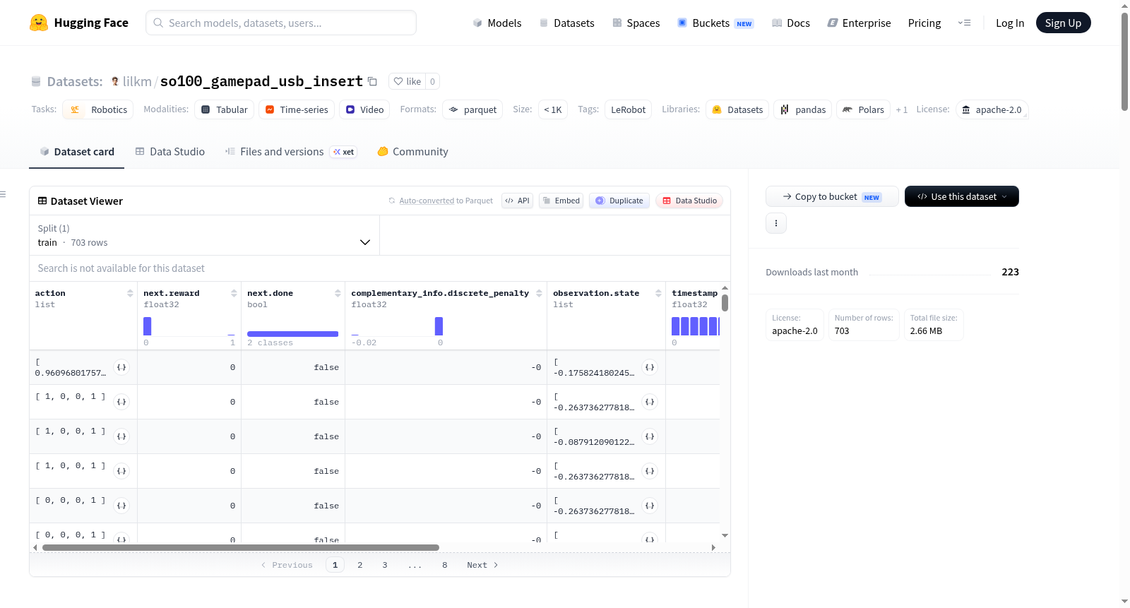Expand JSON for the -0.087912090122 observation cell
The width and height of the screenshot is (1130, 608).
[650, 436]
